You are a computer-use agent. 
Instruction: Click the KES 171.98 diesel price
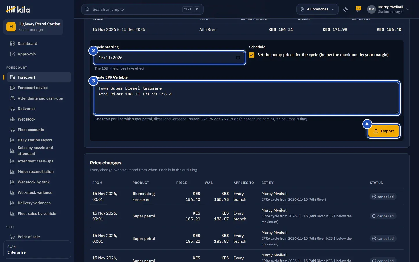335,29
